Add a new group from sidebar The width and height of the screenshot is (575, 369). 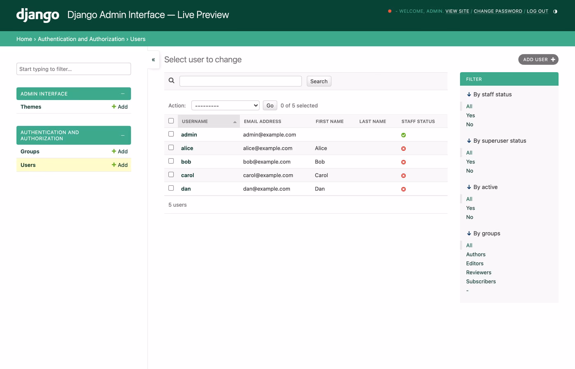120,151
